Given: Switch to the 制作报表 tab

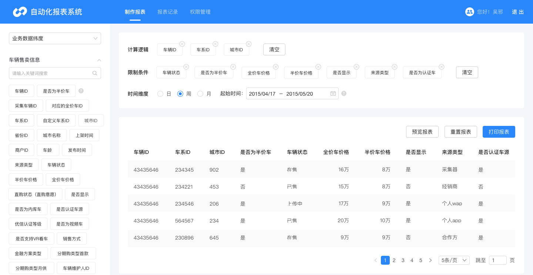Looking at the screenshot, I should [135, 12].
